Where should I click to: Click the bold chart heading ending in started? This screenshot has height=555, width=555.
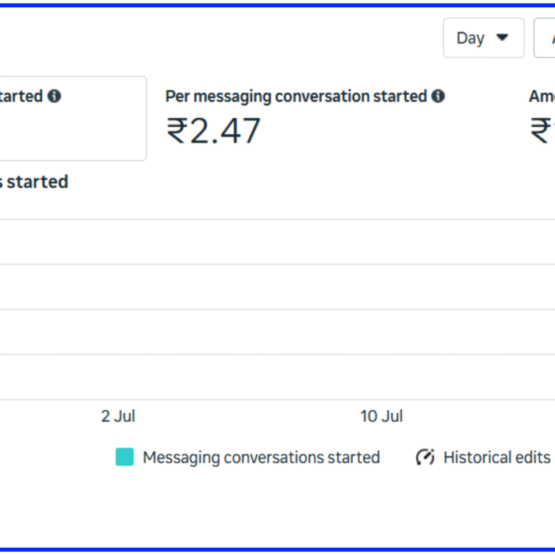(33, 182)
